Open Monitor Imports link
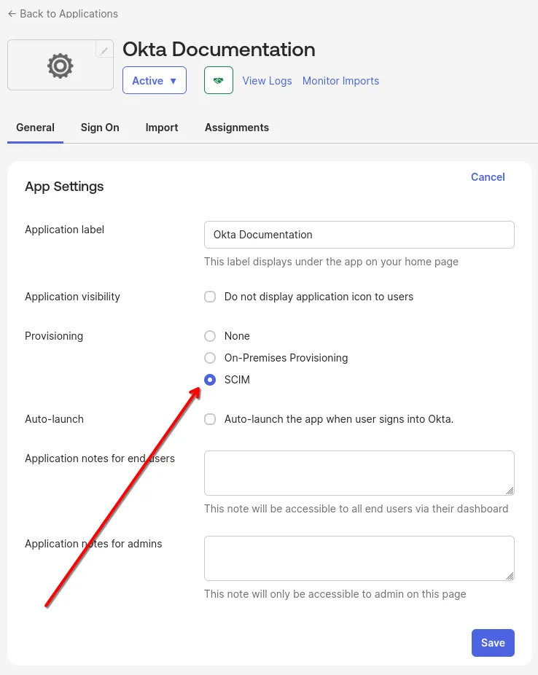This screenshot has height=675, width=538. coord(340,81)
